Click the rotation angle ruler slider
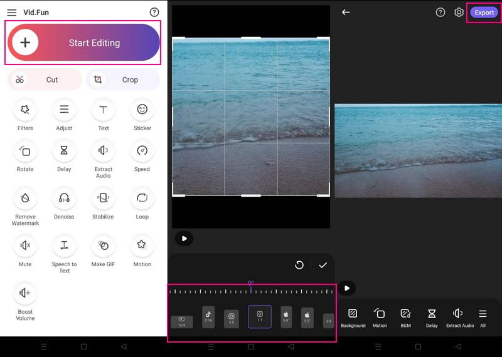The image size is (502, 357). [251, 291]
